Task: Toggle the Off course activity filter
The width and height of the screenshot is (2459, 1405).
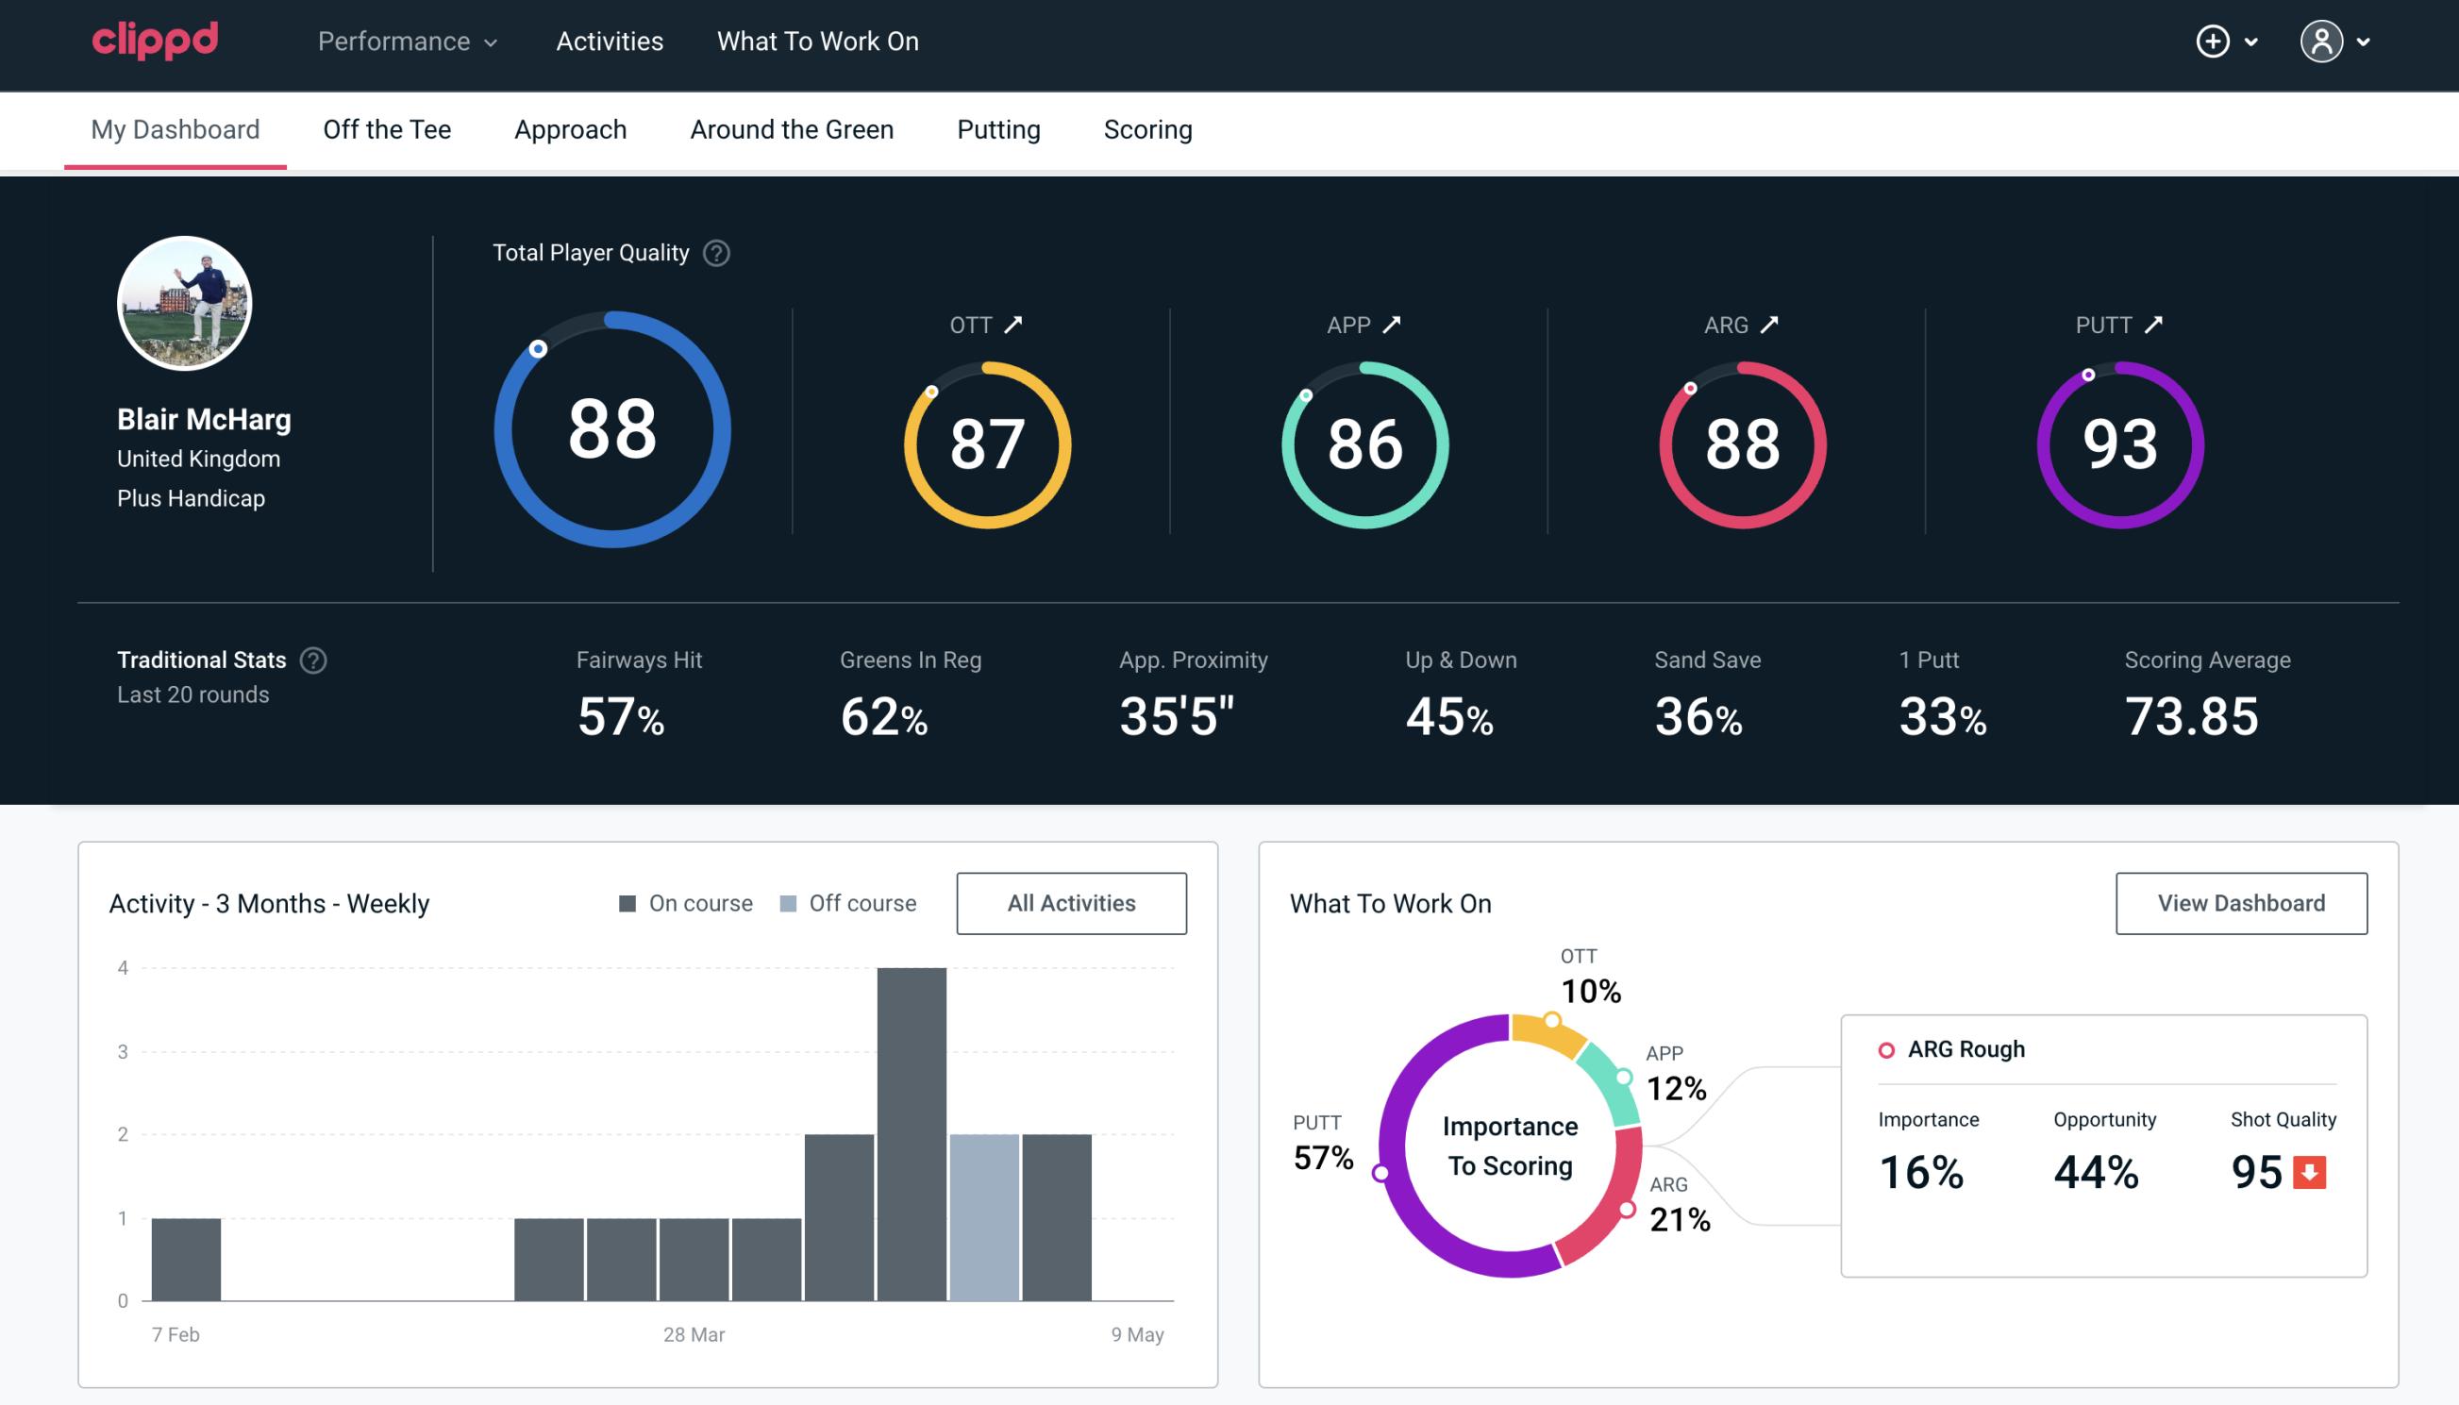Action: [845, 903]
